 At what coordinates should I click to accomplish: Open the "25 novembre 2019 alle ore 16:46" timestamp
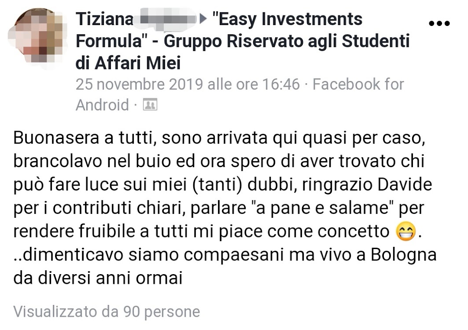(188, 84)
